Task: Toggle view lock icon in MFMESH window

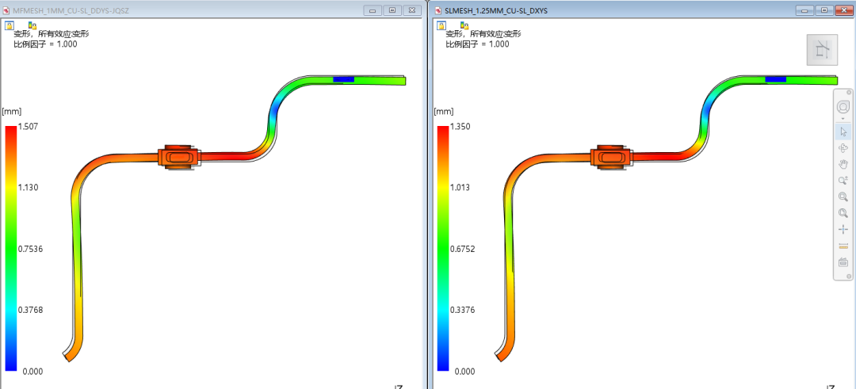Action: pos(10,25)
